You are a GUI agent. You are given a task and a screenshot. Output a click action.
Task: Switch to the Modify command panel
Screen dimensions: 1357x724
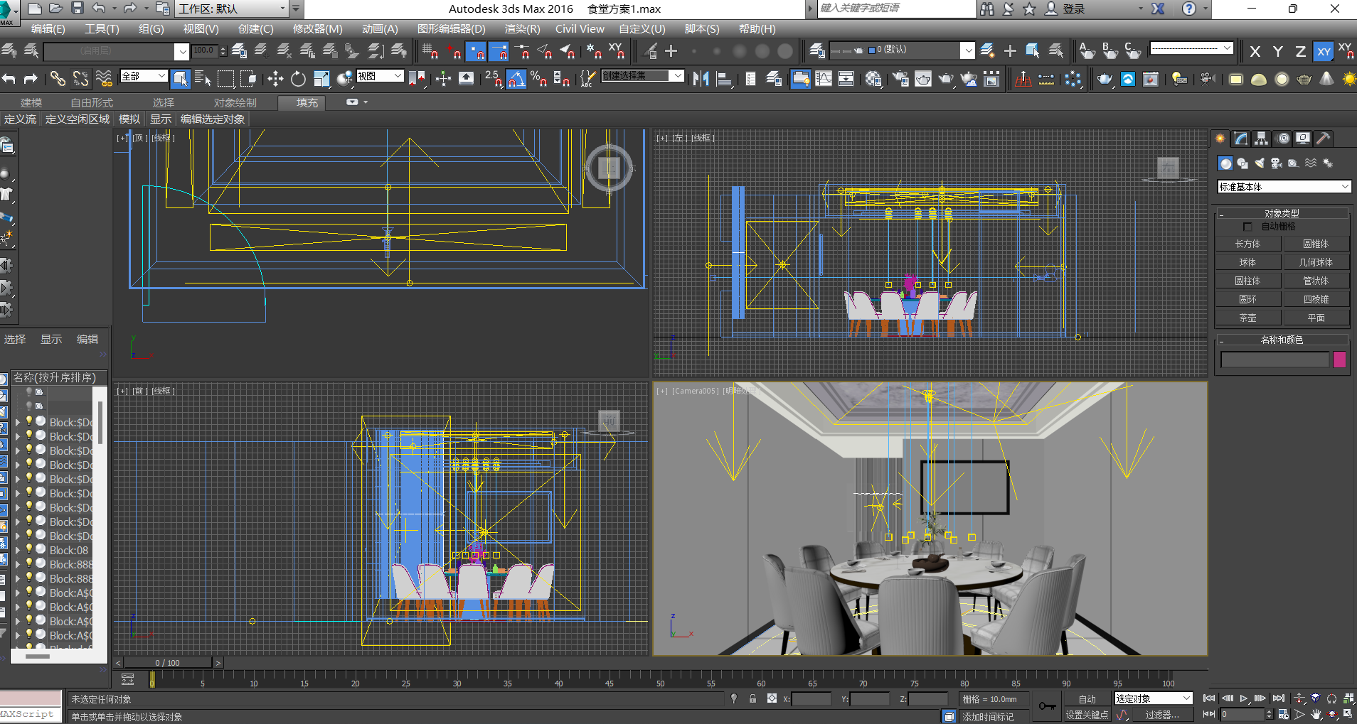tap(1241, 139)
